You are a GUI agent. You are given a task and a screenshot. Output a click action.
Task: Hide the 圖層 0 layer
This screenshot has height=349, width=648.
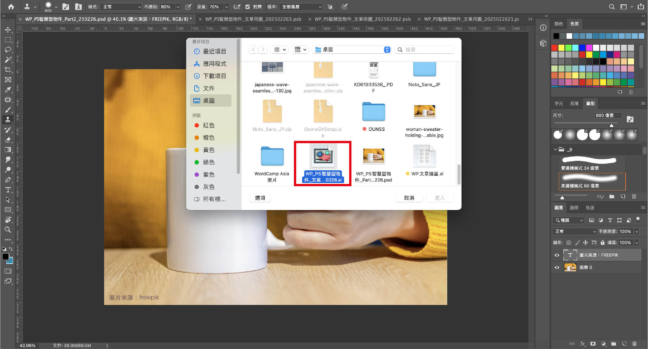coord(557,267)
